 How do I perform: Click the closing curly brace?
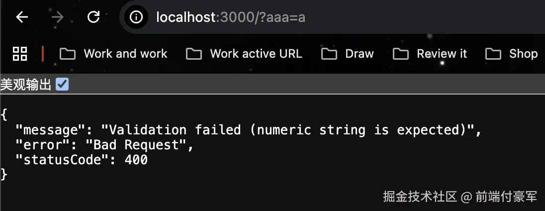click(4, 174)
